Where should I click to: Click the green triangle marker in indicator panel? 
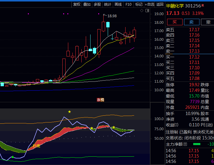(x=13, y=157)
